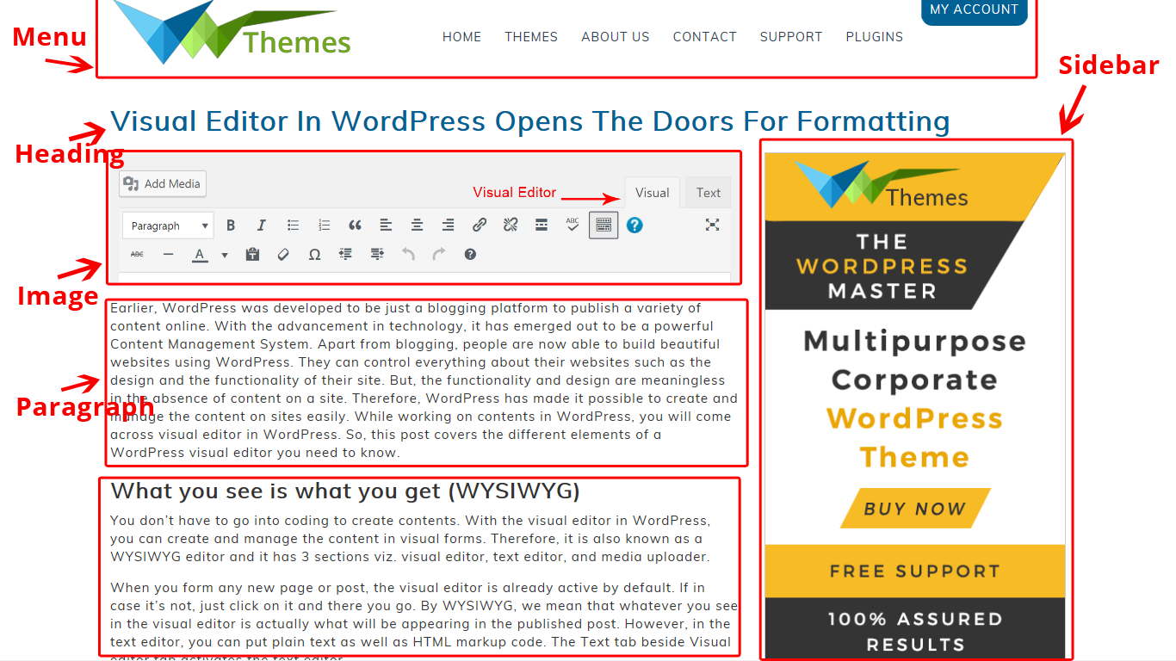Click the paste as text clipboard icon
Screen dimensions: 1176x661
click(252, 254)
